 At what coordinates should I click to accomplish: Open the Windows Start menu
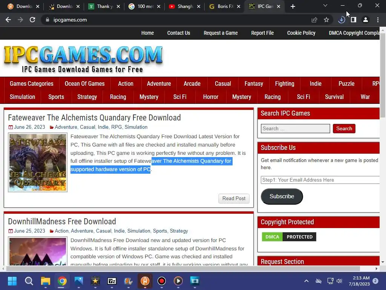point(12,281)
